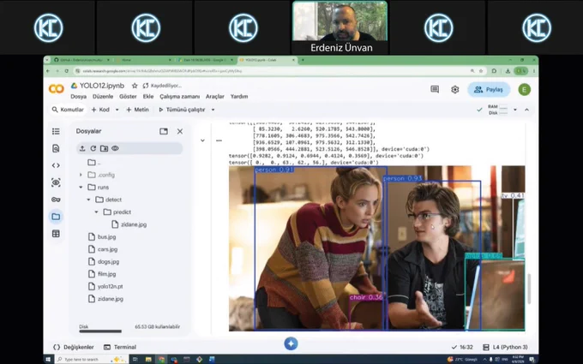Collapse the runs folder

click(81, 188)
